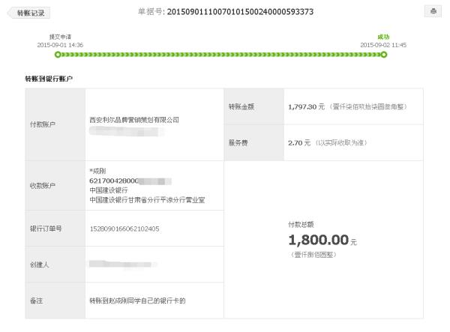Click the 转账到银行账户 section heading

click(x=49, y=79)
